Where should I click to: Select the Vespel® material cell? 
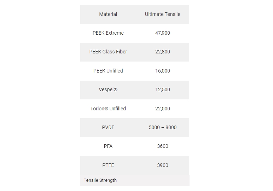click(x=108, y=89)
